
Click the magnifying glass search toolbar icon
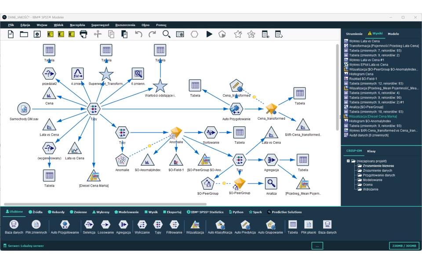tap(167, 34)
